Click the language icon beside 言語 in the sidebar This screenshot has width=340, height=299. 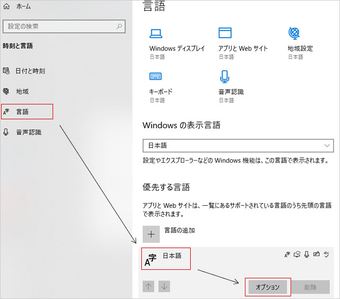[6, 112]
